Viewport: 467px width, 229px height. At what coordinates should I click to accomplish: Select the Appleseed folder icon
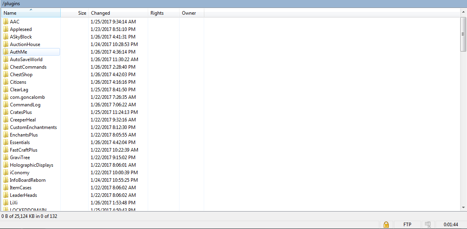(6, 29)
